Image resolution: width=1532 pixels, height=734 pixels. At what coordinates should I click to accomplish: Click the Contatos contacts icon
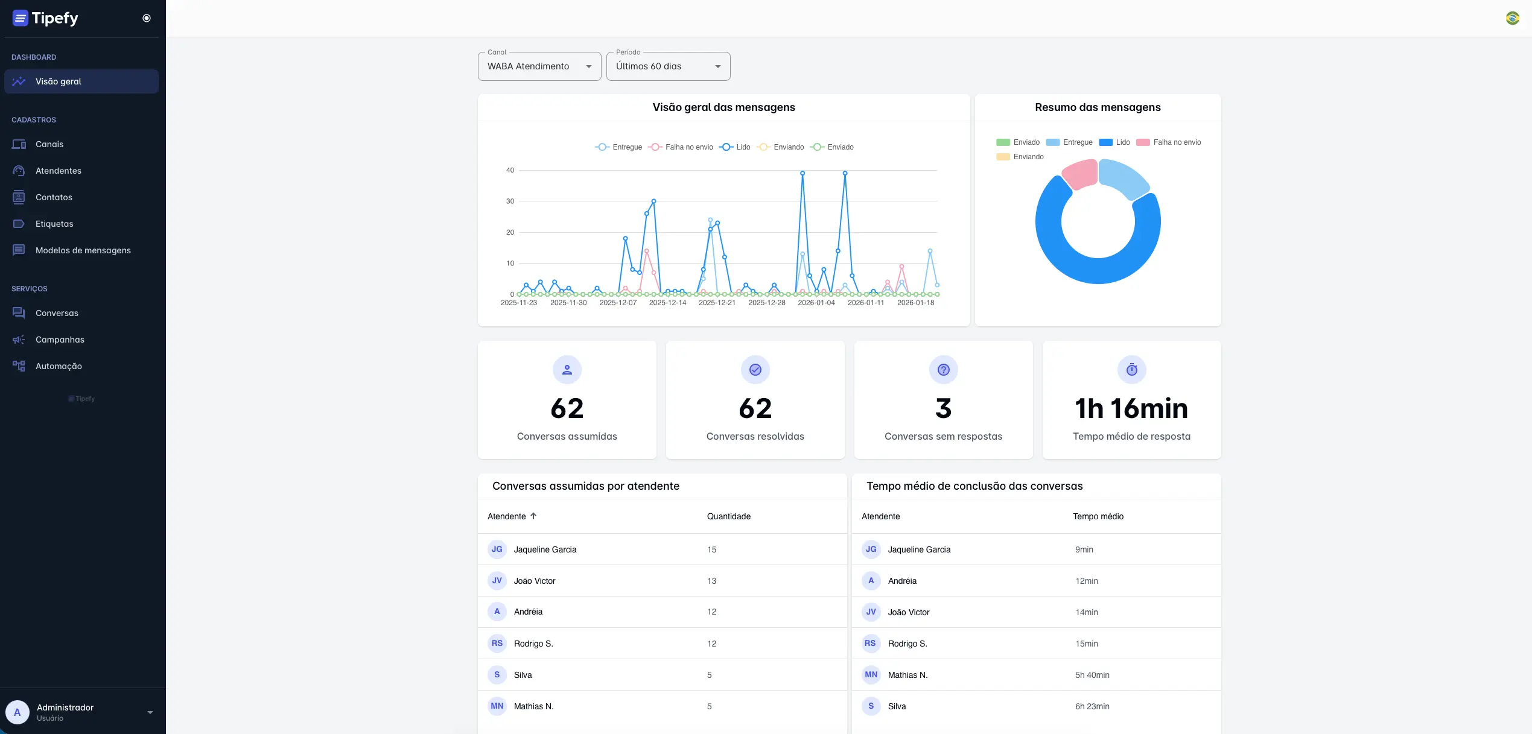[19, 197]
